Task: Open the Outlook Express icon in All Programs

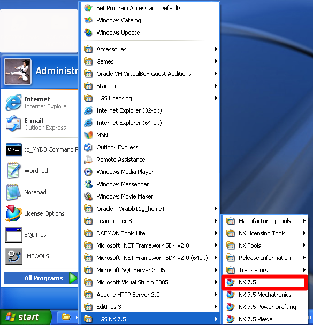Action: 88,147
